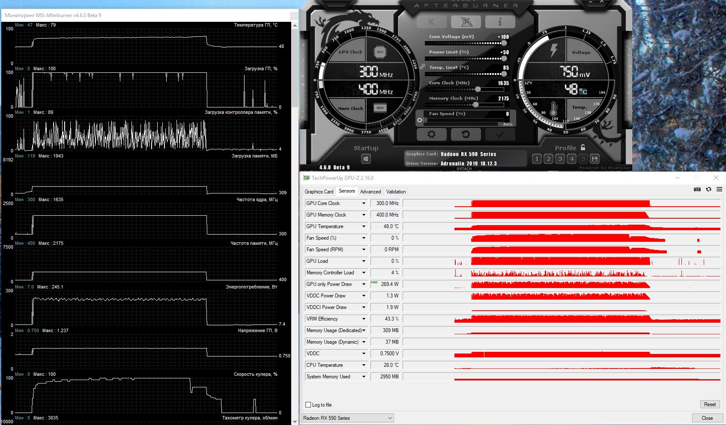This screenshot has width=726, height=425.
Task: Toggle the Windows startup icon in Afterburner
Action: click(366, 159)
